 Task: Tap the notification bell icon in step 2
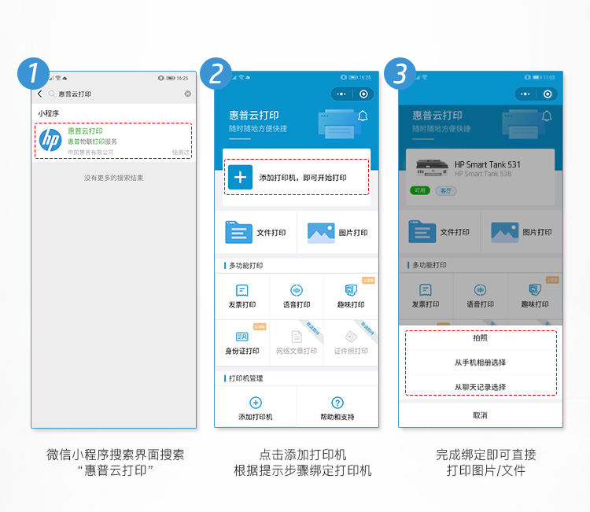tap(363, 116)
